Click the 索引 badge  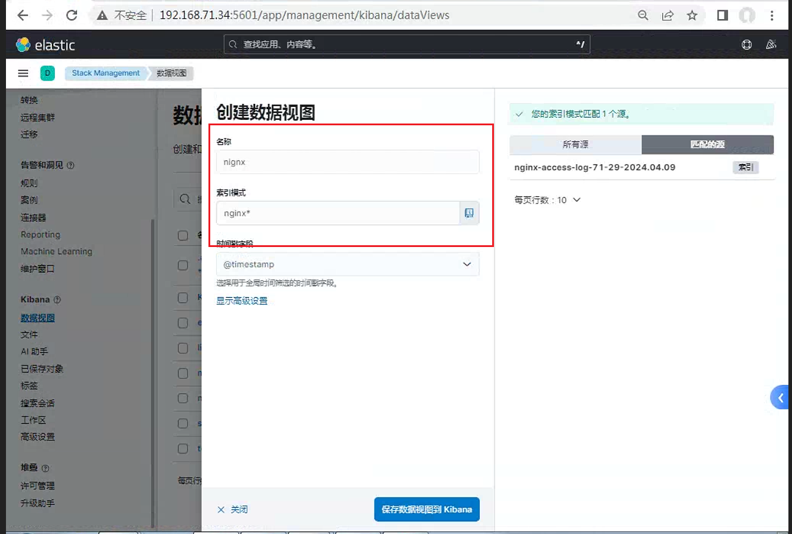pyautogui.click(x=745, y=168)
